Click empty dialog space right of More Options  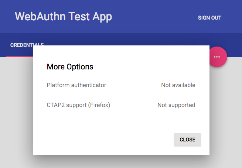[x=148, y=67]
